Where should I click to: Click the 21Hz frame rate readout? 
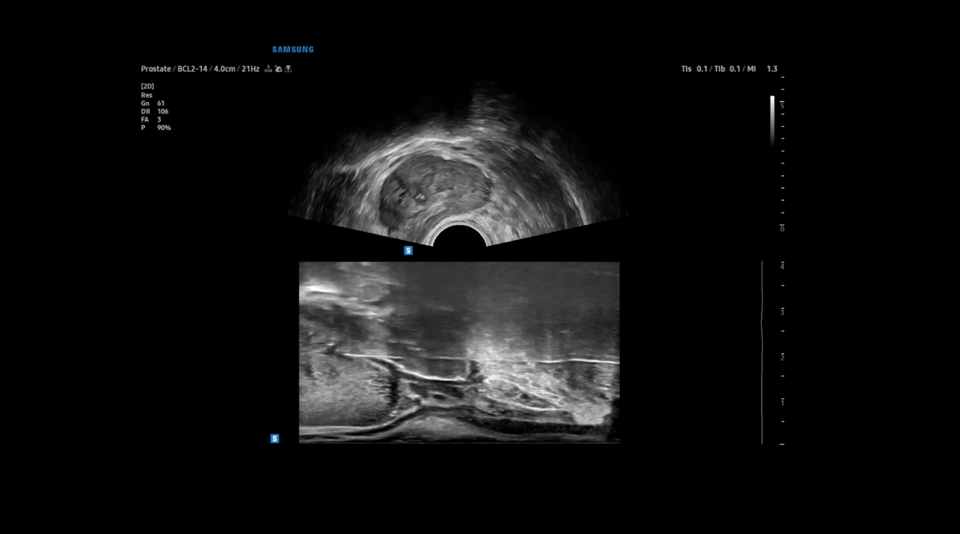point(250,69)
